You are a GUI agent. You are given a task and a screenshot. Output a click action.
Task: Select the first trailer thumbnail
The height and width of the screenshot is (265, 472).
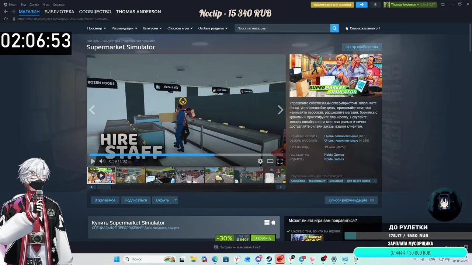[x=101, y=175]
